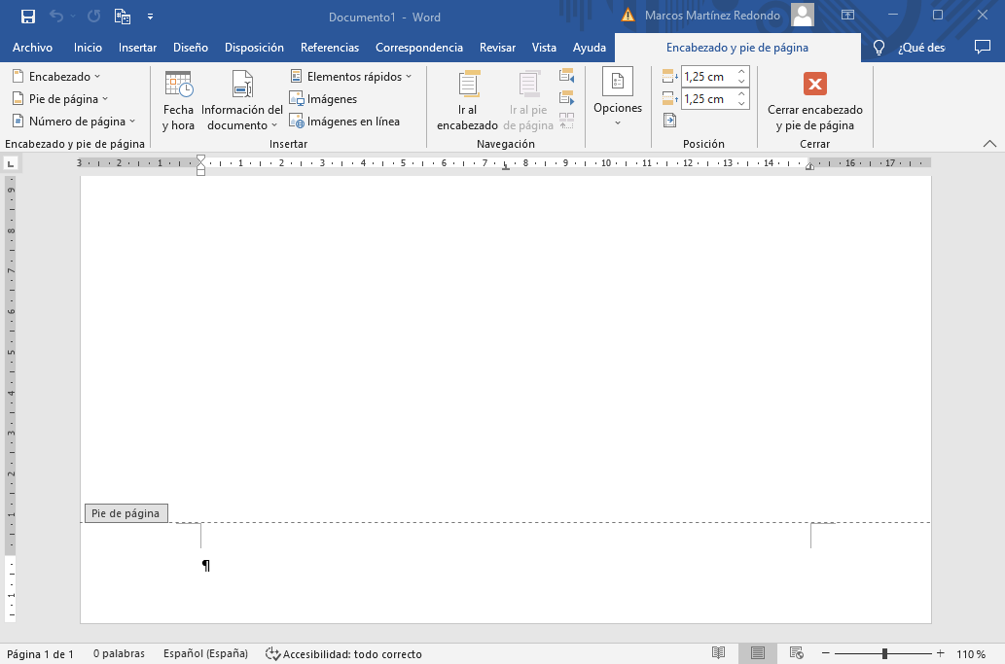Expand the Número de página dropdown

coord(74,121)
